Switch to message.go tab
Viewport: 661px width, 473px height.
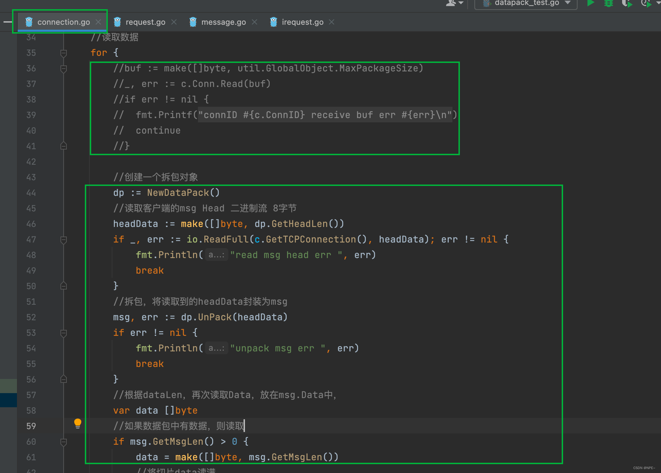pyautogui.click(x=223, y=22)
